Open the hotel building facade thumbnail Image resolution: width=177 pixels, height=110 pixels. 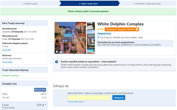click(91, 42)
